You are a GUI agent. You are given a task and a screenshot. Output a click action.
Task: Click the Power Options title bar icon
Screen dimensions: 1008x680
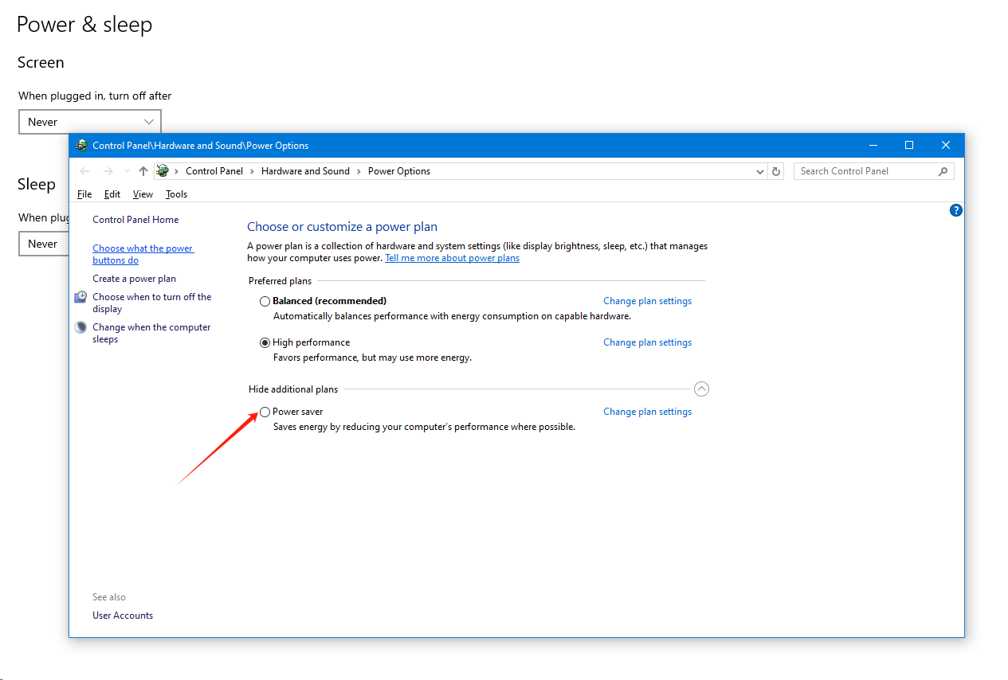coord(81,145)
